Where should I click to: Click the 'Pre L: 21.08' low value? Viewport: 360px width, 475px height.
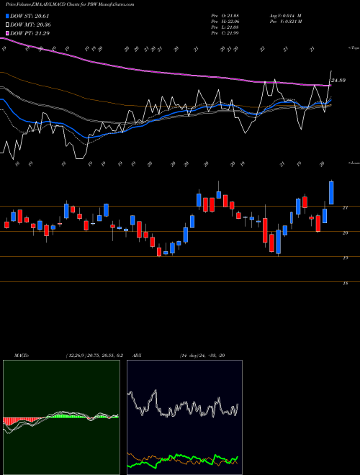(225, 27)
